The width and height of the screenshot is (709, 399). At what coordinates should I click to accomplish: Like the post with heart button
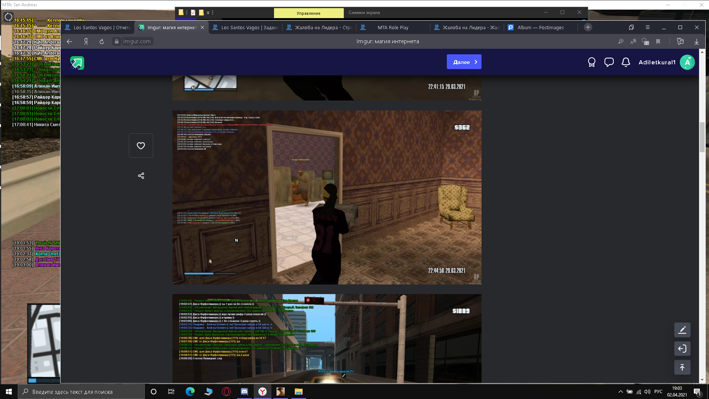tap(141, 146)
